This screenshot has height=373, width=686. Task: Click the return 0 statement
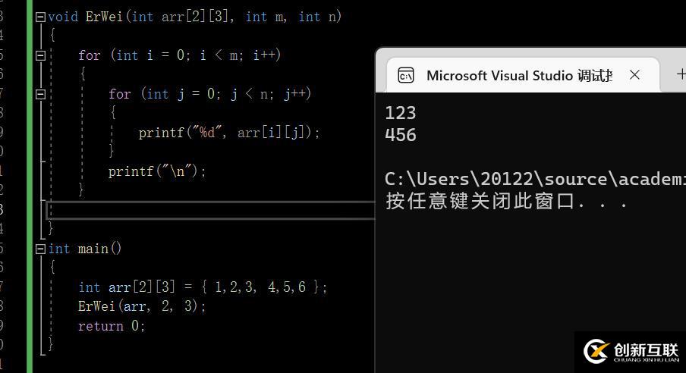[x=111, y=326]
